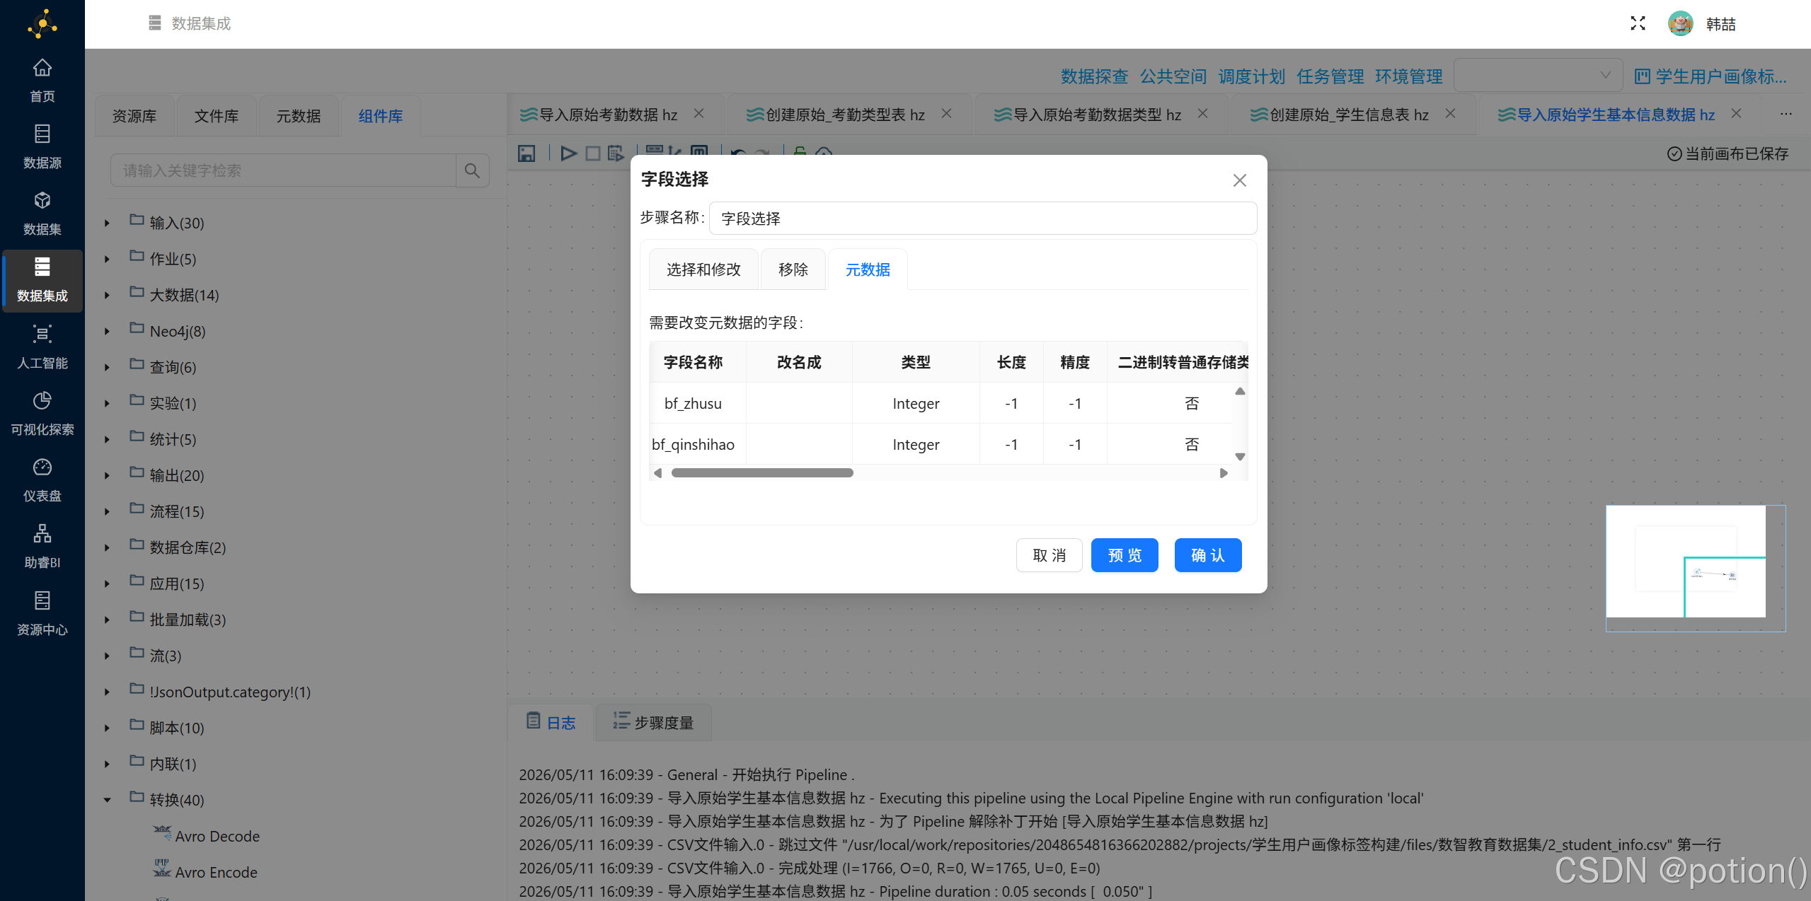This screenshot has width=1811, height=901.
Task: Open the 调度计划 link
Action: (1251, 76)
